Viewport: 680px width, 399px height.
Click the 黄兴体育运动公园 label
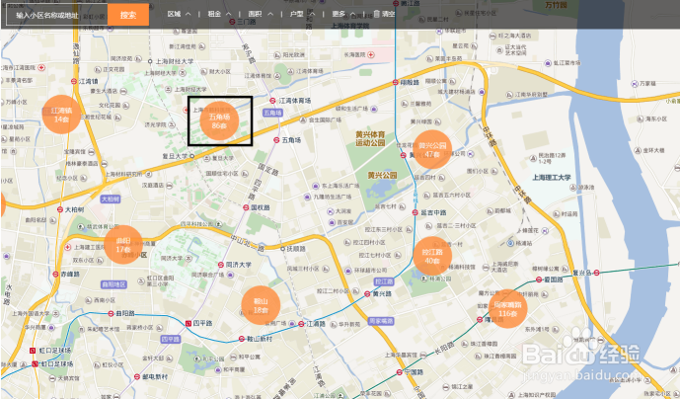pos(370,138)
